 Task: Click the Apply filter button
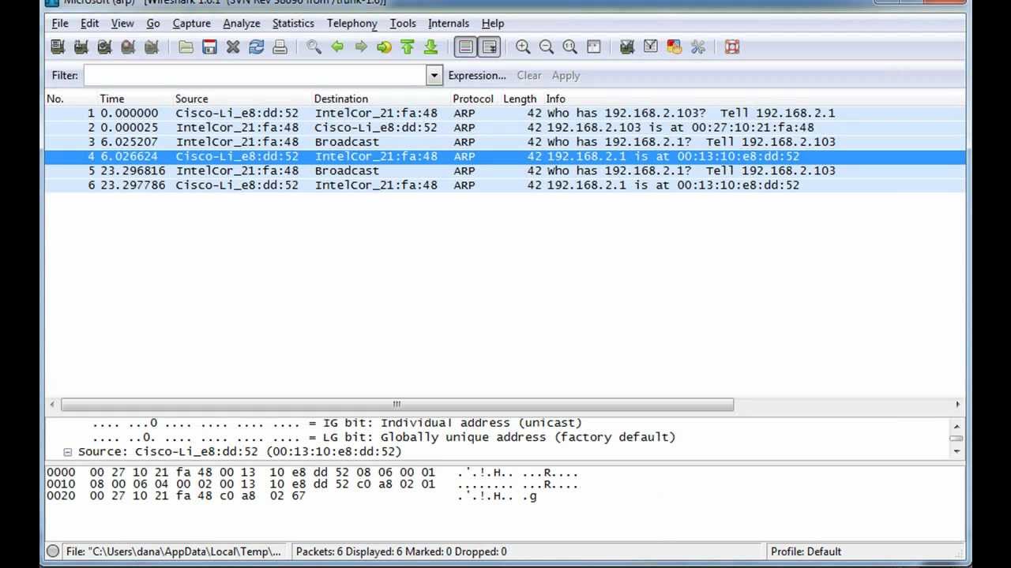[566, 76]
